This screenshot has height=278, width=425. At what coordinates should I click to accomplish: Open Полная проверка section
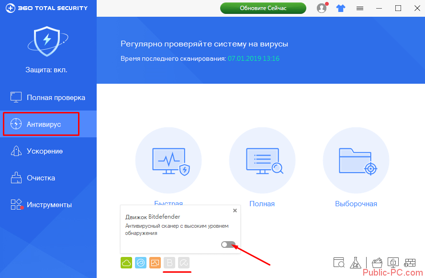pyautogui.click(x=48, y=97)
